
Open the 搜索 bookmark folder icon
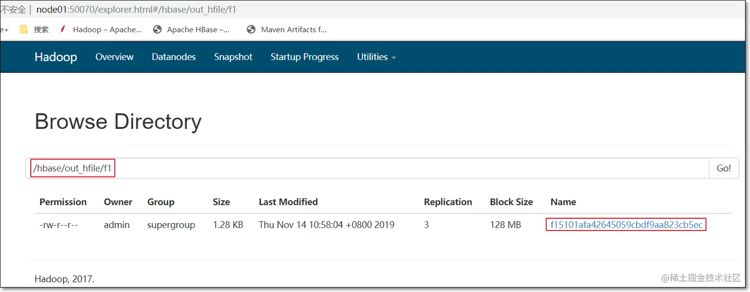[x=24, y=30]
